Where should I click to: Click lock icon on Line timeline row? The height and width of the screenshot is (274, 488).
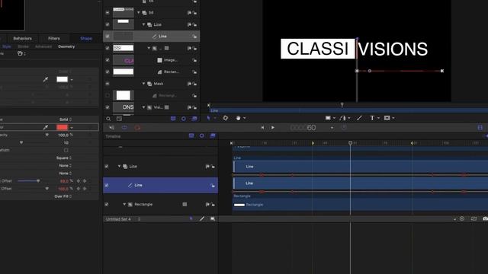213,185
